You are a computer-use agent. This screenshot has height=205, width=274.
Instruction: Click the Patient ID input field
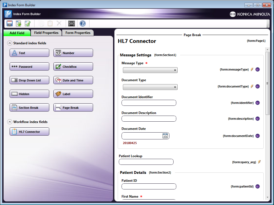[x=149, y=186]
